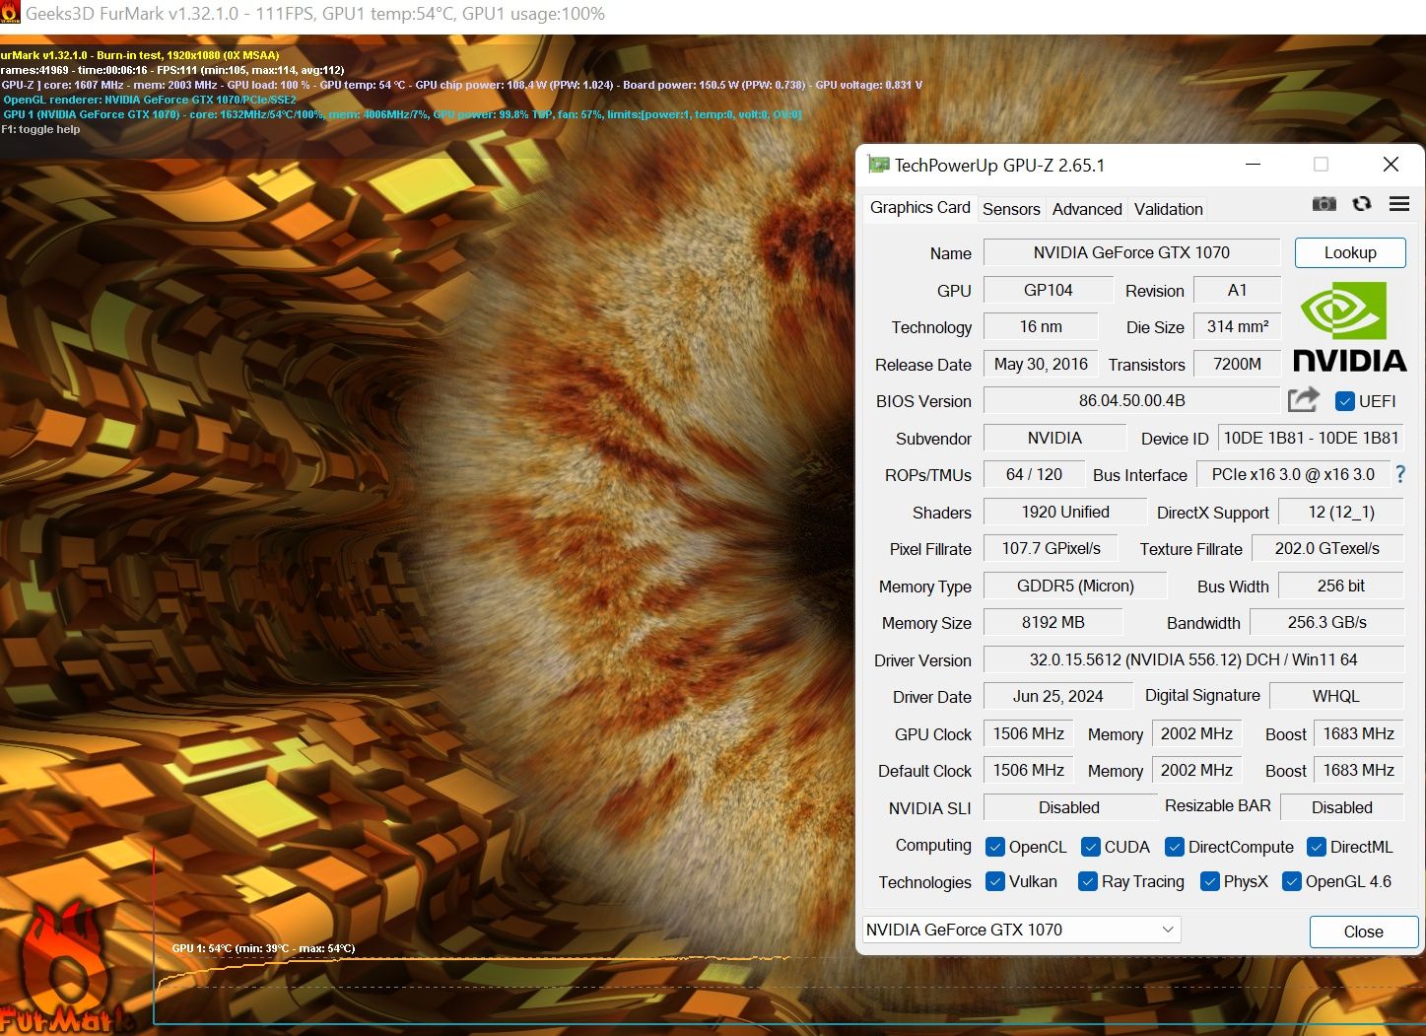Click the GPU-Z title bar app icon
1426x1036 pixels.
(x=878, y=165)
